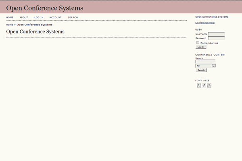Focus the Username input field
The image size is (242, 161).
coord(216,34)
